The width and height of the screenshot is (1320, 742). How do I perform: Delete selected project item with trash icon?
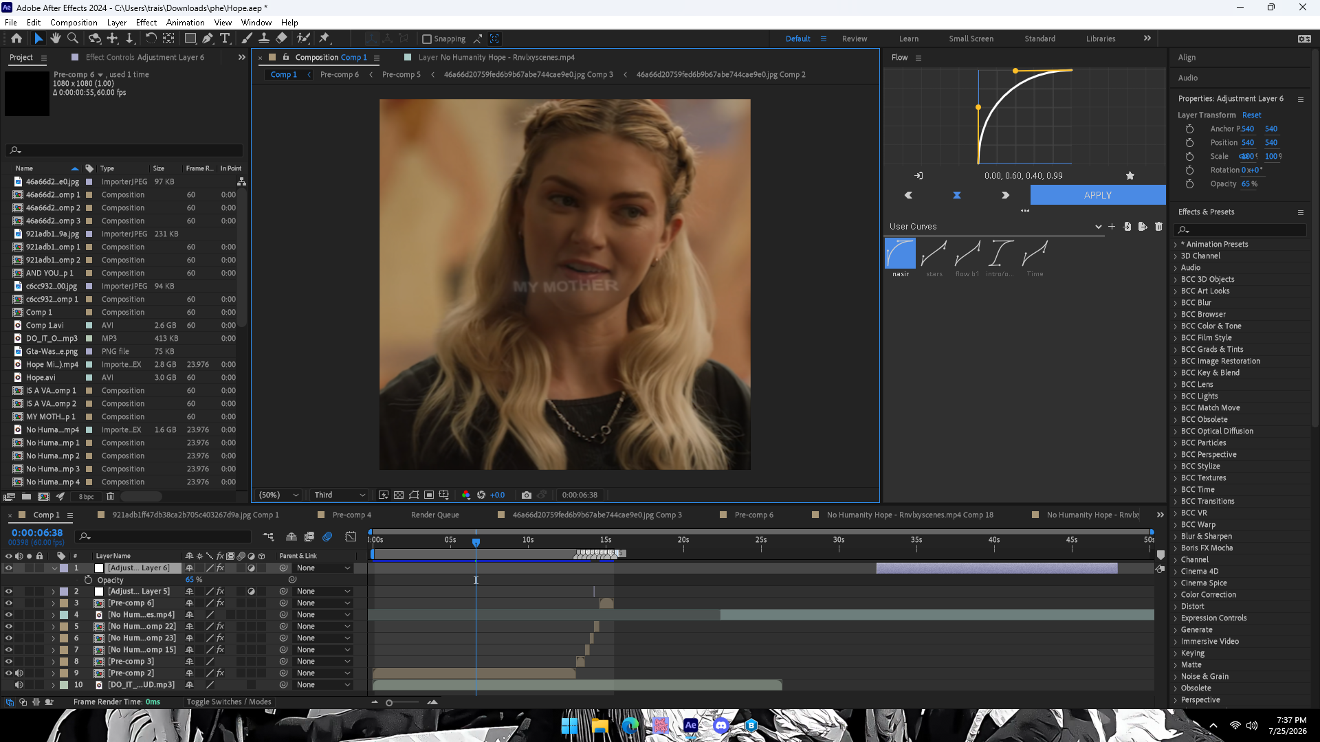[110, 497]
